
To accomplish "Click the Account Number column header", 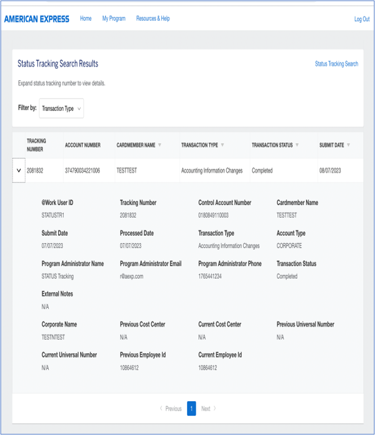I will (x=83, y=145).
